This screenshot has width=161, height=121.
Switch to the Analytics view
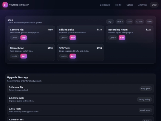tap(143, 5)
